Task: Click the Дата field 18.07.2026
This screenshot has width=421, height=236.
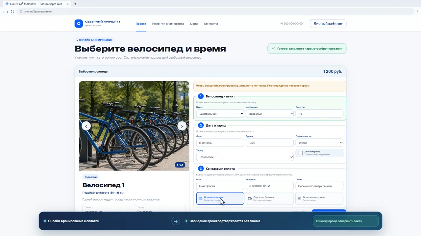Action: 220,143
